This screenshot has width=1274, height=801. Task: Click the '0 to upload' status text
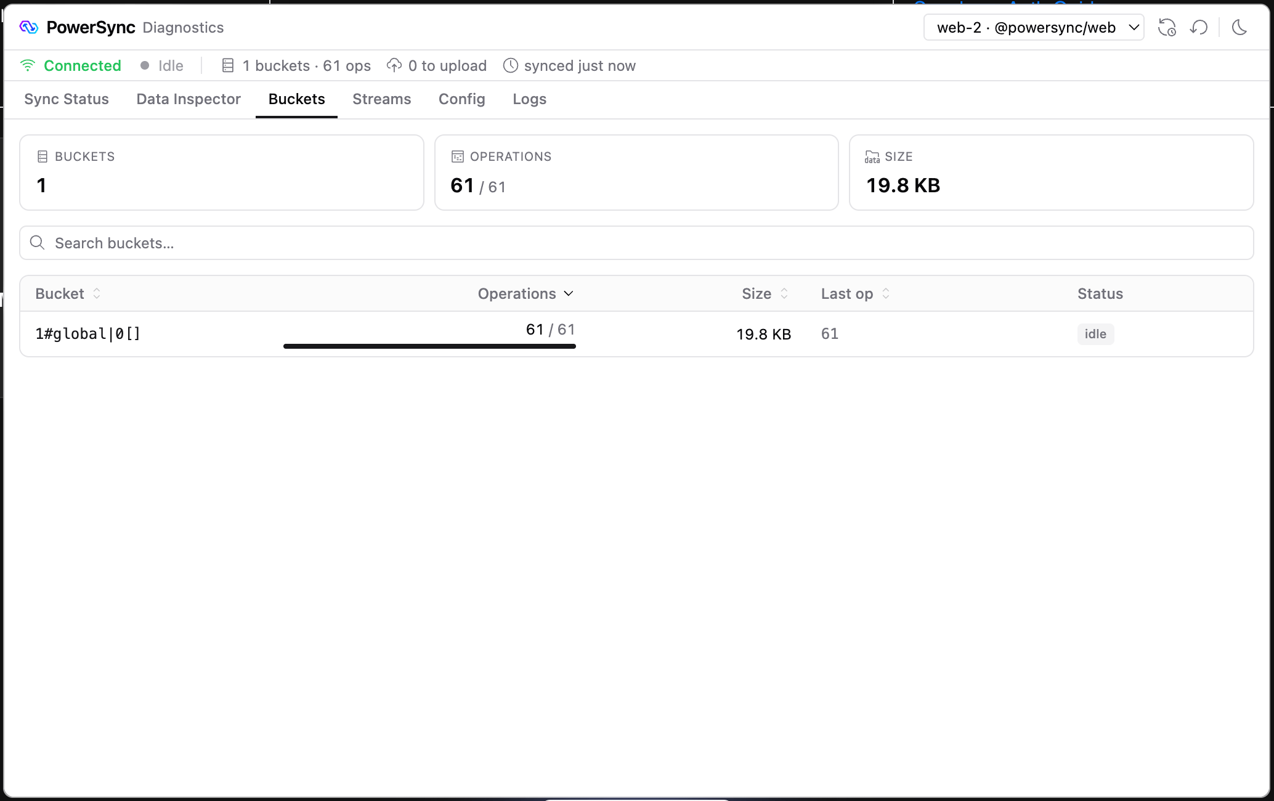point(447,65)
